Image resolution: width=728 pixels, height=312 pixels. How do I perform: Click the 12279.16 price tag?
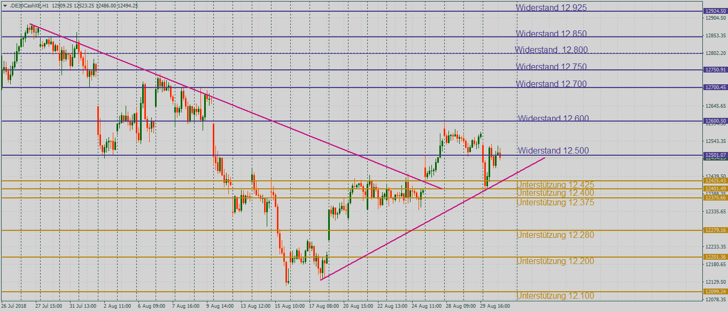(x=715, y=230)
